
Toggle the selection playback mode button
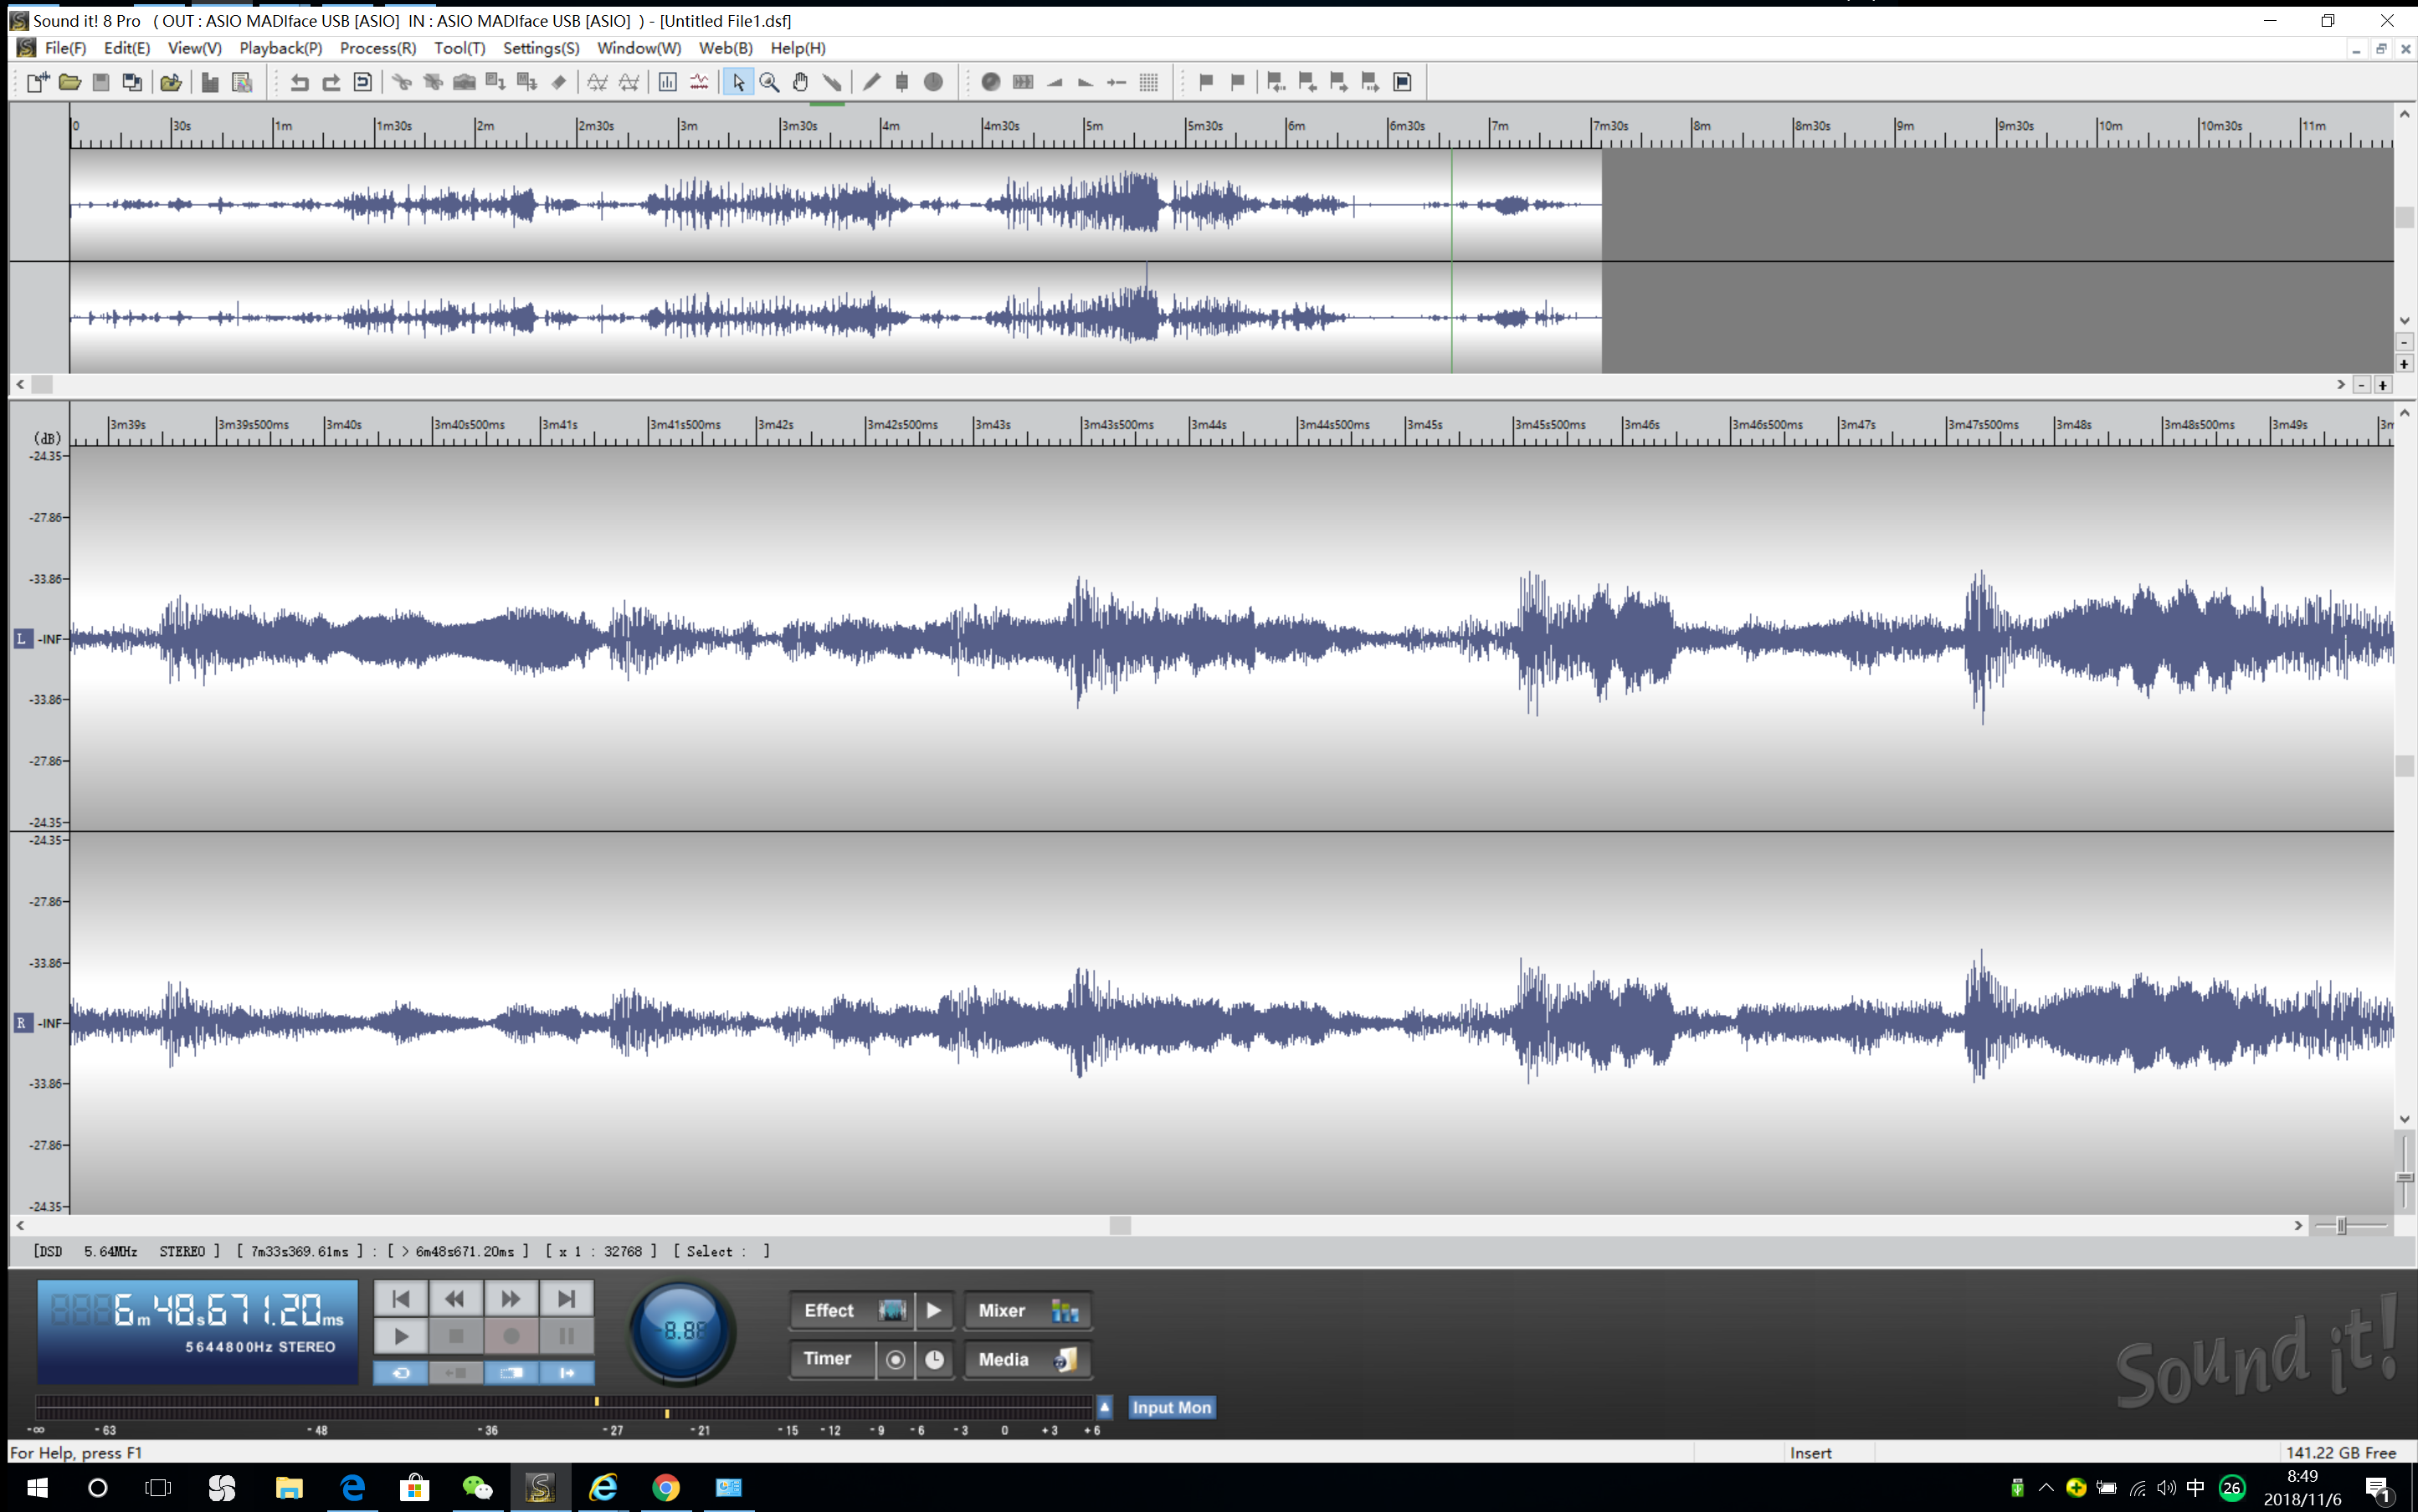click(x=511, y=1373)
